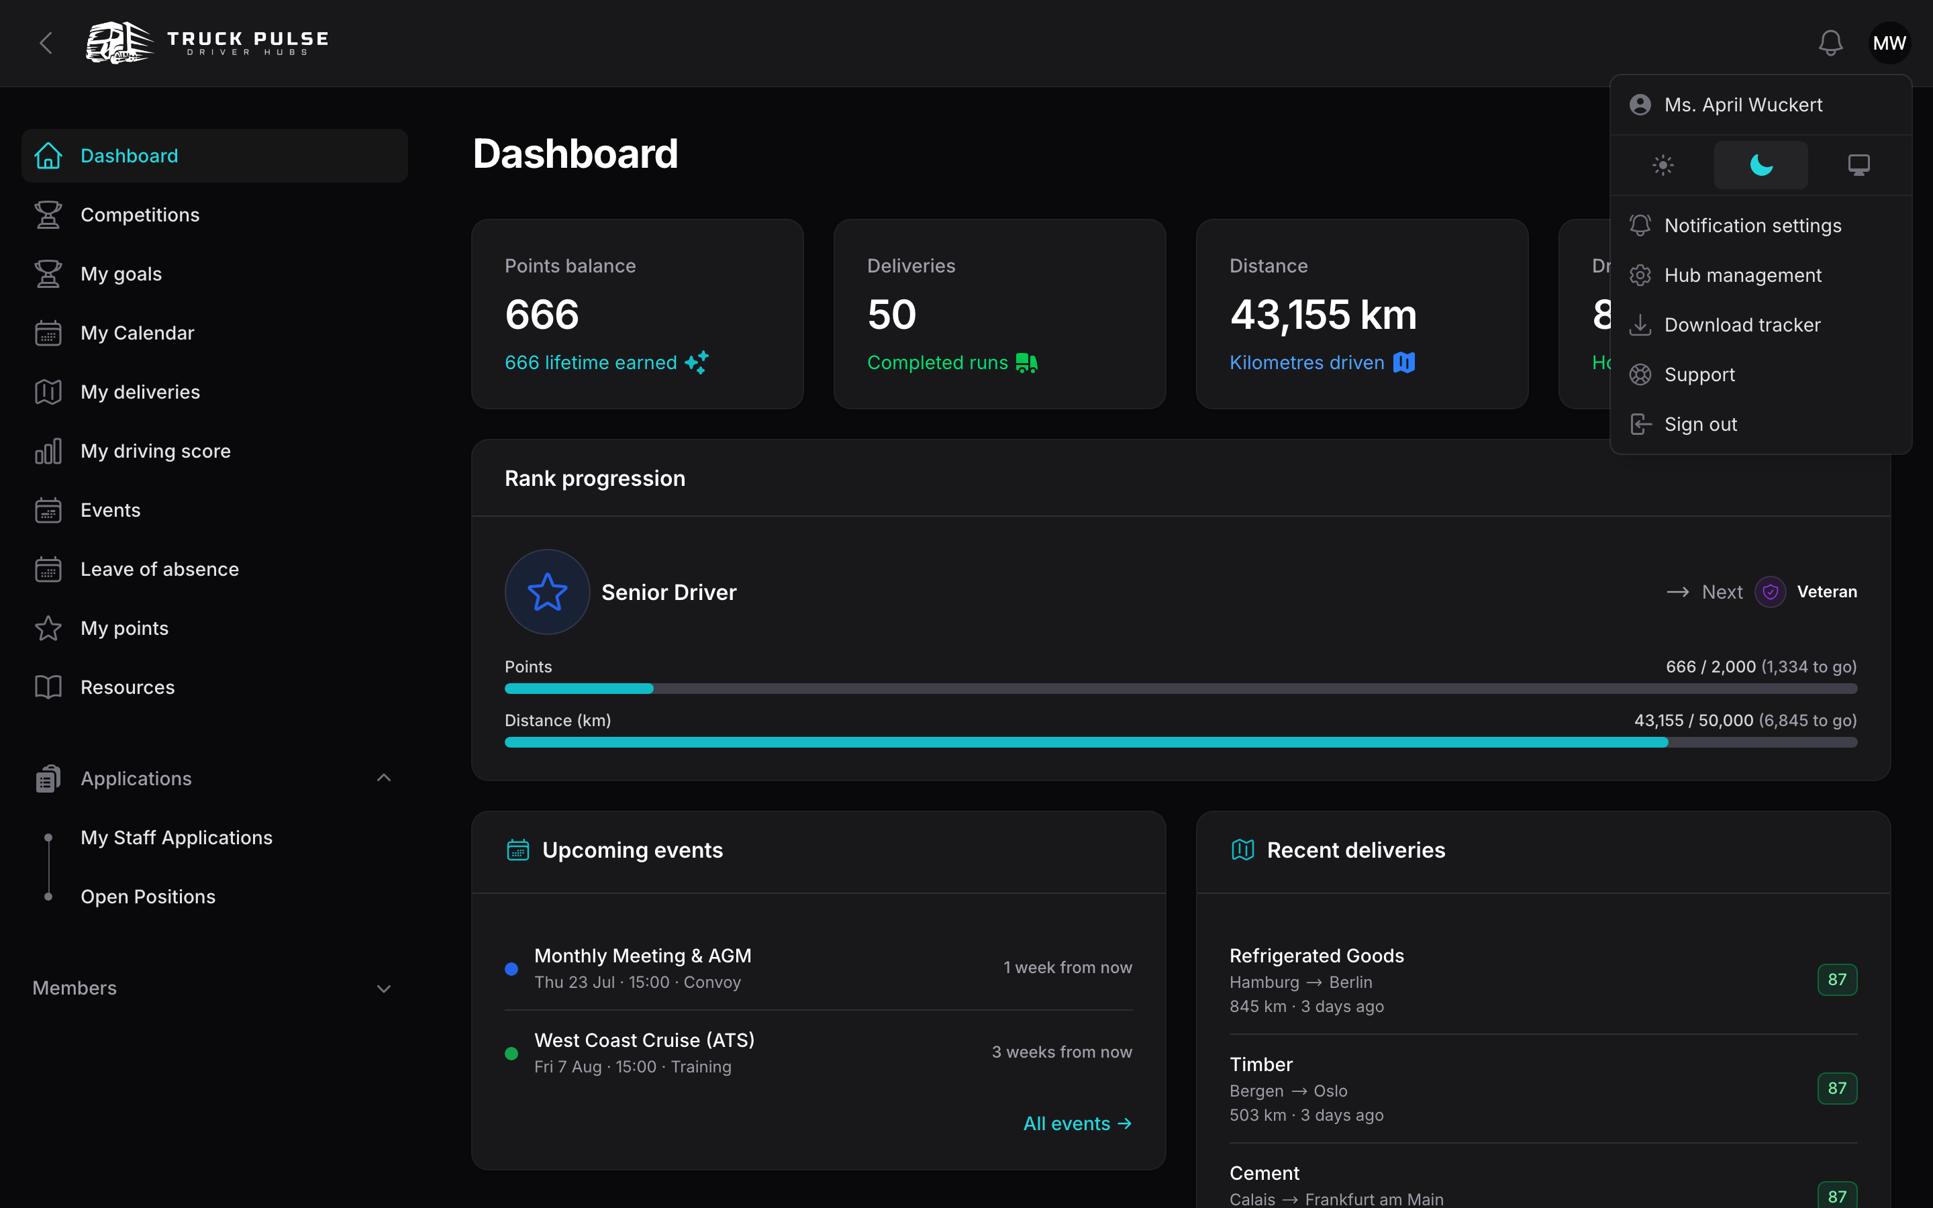Click the My driving score chart icon

48,452
